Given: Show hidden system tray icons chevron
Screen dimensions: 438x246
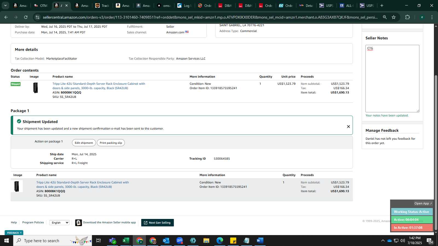Looking at the screenshot, I should [x=383, y=241].
